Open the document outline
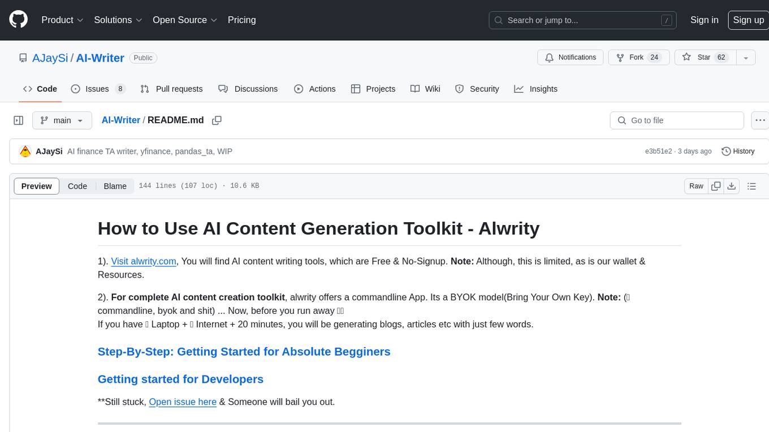The image size is (769, 432). pyautogui.click(x=751, y=186)
